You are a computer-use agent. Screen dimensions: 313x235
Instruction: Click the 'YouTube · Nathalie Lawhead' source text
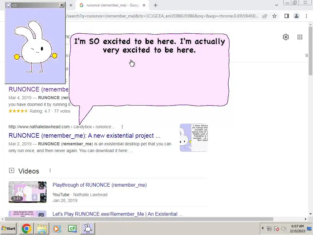pyautogui.click(x=80, y=195)
